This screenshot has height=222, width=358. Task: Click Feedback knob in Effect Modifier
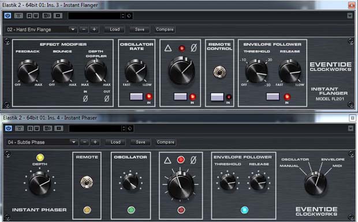[x=28, y=72]
